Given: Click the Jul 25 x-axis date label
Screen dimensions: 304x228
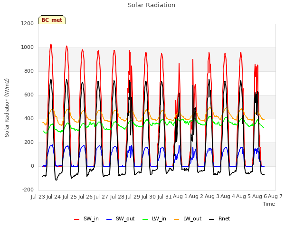Looking at the screenshot, I should 70,197.
